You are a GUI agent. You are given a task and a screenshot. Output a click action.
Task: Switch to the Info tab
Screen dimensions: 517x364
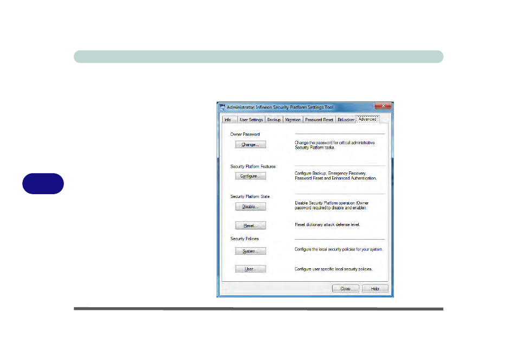pos(228,120)
